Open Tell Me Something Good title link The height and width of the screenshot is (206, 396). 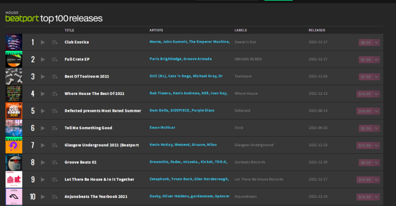tap(88, 128)
